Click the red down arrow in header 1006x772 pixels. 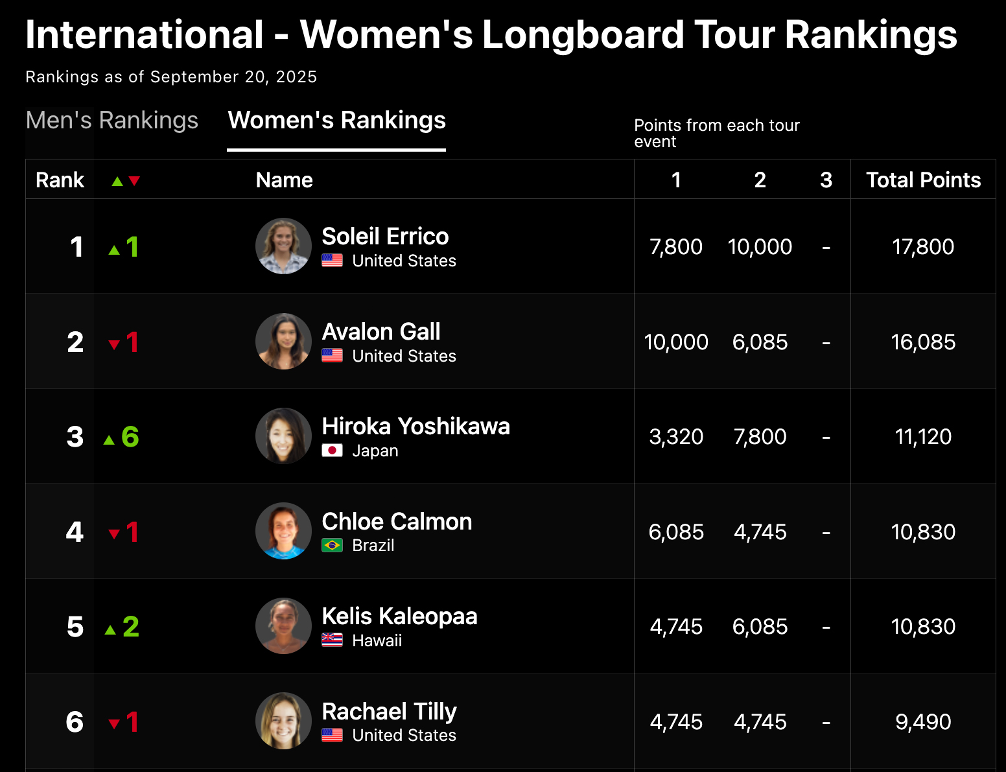pyautogui.click(x=134, y=181)
